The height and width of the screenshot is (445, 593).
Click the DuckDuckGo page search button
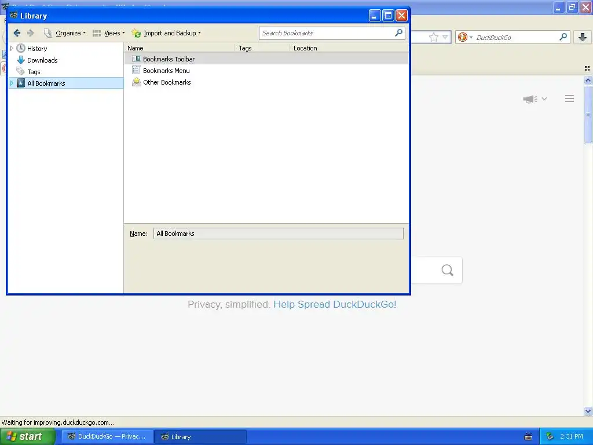(x=448, y=270)
